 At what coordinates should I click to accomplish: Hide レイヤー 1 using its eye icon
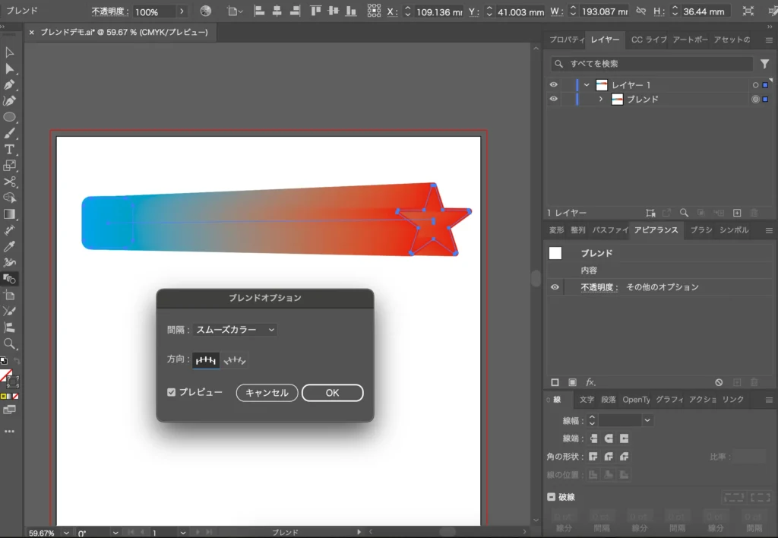click(x=554, y=85)
